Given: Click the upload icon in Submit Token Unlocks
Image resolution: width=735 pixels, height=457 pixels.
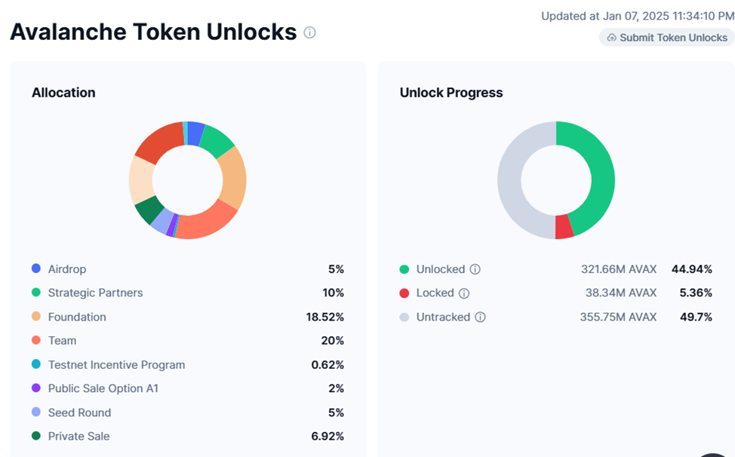Looking at the screenshot, I should (612, 38).
